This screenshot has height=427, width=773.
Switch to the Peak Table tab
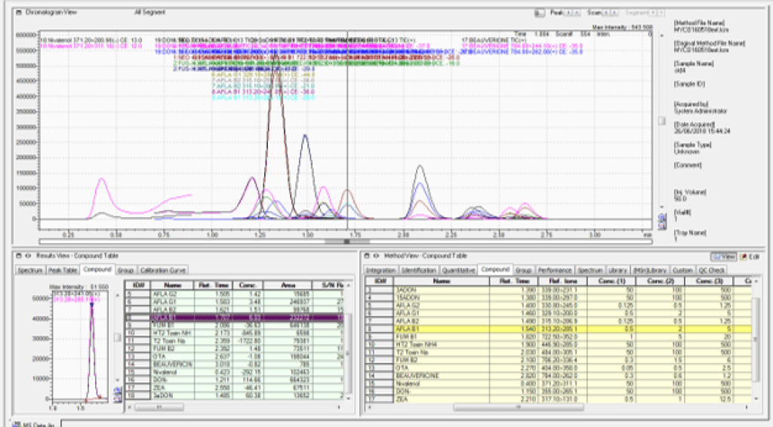(x=63, y=269)
